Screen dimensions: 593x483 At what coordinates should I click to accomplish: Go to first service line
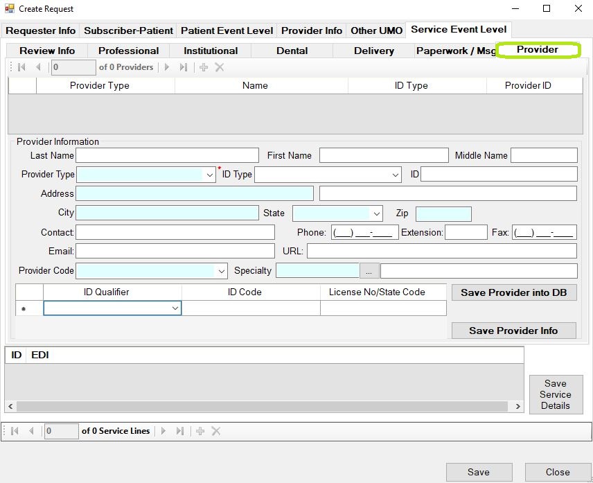click(x=15, y=431)
